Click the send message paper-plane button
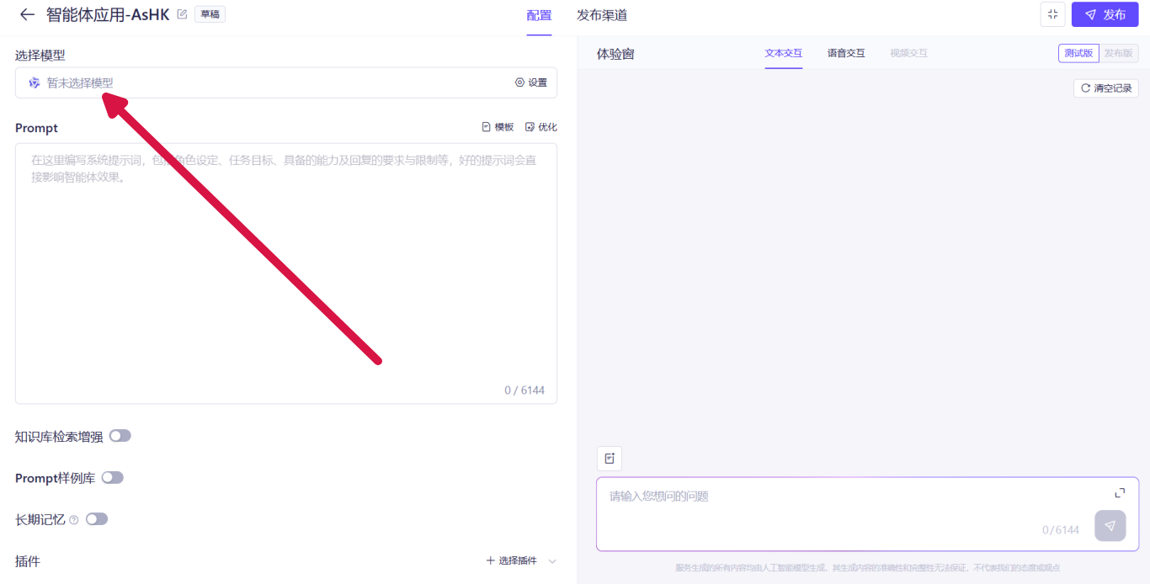 coord(1110,526)
